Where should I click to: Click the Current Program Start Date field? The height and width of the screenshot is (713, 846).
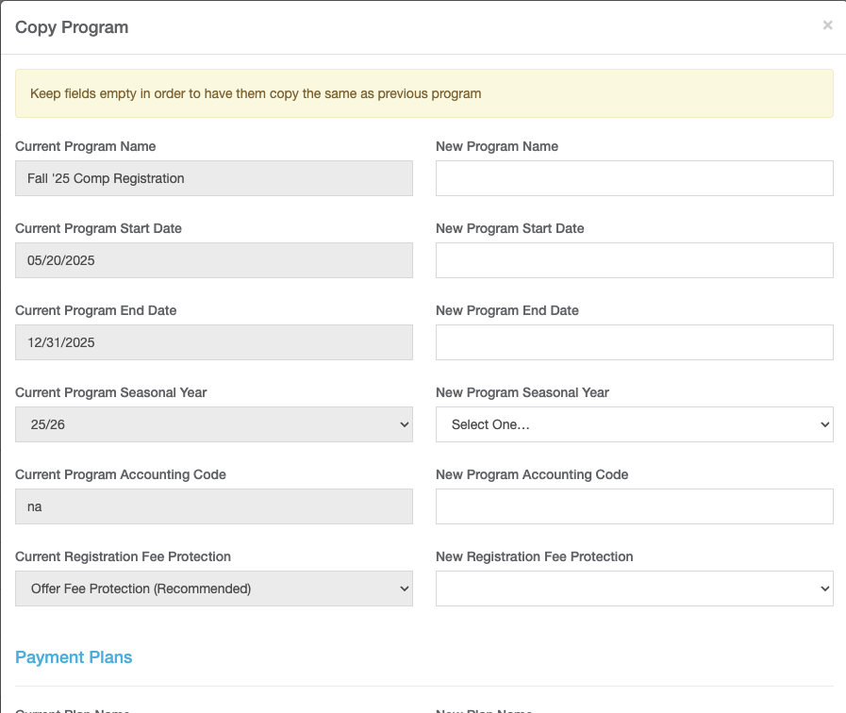(x=214, y=260)
